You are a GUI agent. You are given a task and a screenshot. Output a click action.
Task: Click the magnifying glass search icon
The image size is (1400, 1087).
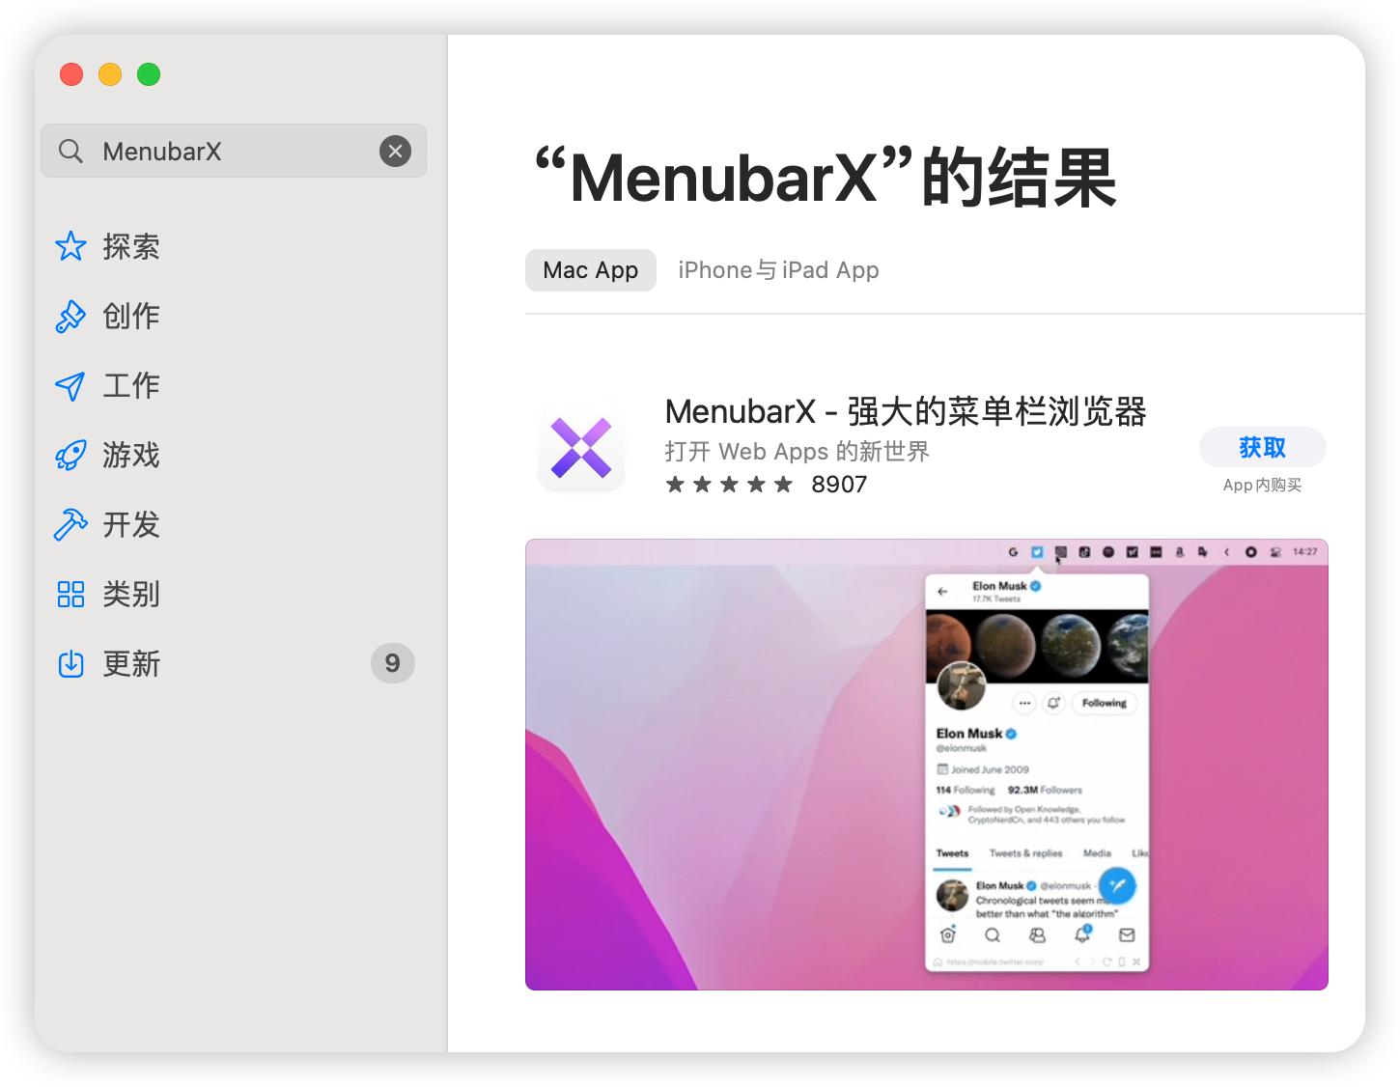pyautogui.click(x=70, y=151)
